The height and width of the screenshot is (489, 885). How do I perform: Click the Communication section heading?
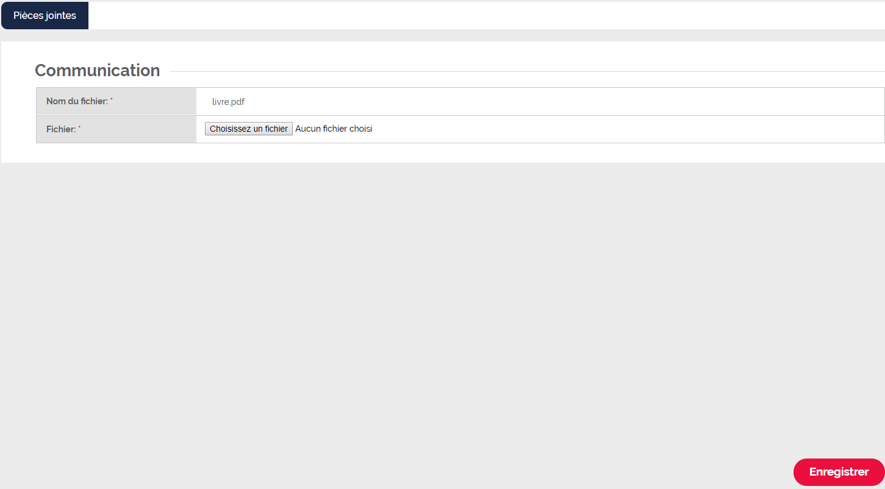[98, 70]
